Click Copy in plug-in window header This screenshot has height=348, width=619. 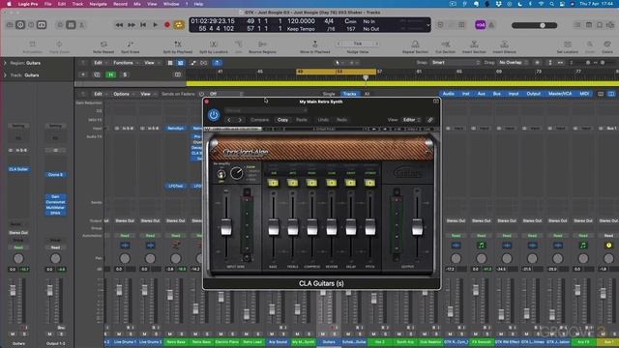pos(282,120)
